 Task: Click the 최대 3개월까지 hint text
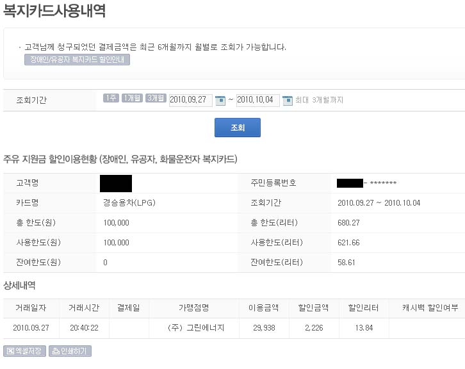(319, 100)
